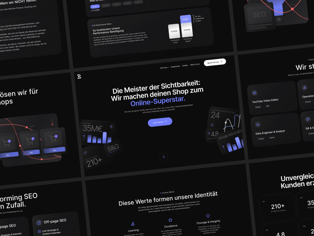
Task: Click the 210+ Erfolgreiche Projekte stat card
Action: 278,208
